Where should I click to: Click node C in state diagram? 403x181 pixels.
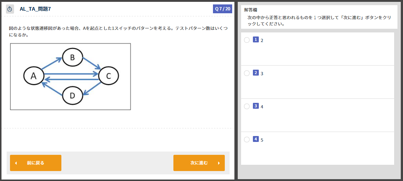tap(108, 76)
